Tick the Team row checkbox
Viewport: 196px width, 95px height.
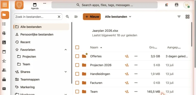click(77, 92)
